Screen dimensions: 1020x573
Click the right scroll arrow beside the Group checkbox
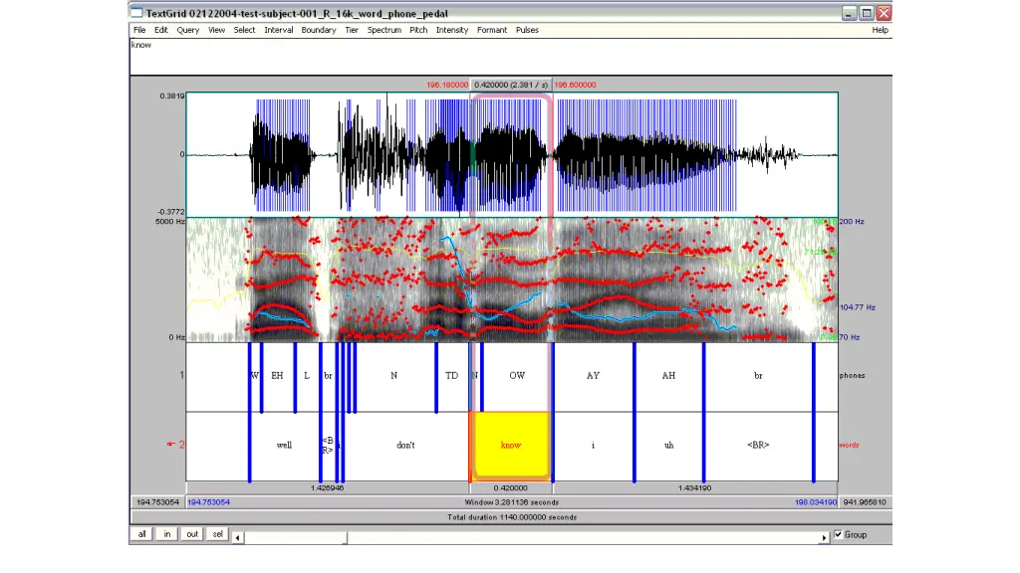click(x=824, y=537)
